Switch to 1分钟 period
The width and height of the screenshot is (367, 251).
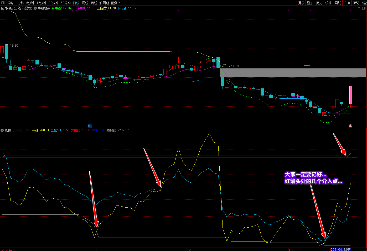pos(20,3)
